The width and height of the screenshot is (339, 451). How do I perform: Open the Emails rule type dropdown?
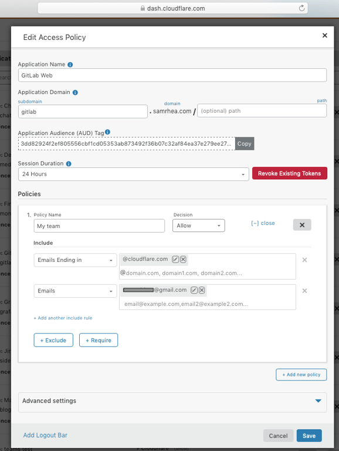pos(75,291)
